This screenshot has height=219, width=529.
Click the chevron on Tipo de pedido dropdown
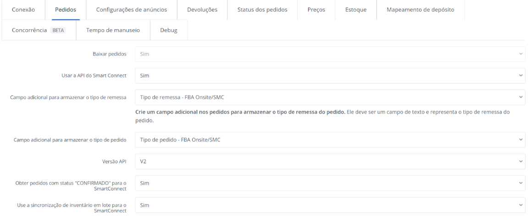[520, 140]
